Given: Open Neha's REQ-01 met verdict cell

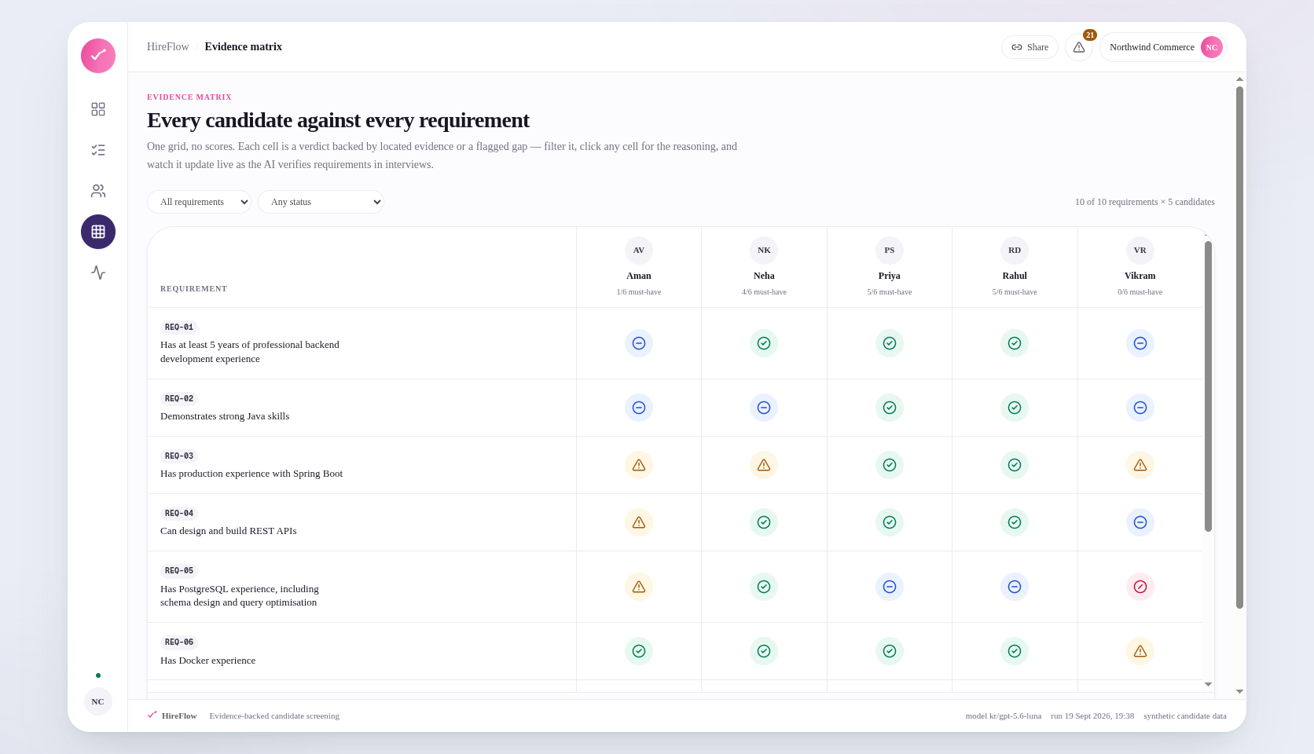Looking at the screenshot, I should pyautogui.click(x=764, y=343).
